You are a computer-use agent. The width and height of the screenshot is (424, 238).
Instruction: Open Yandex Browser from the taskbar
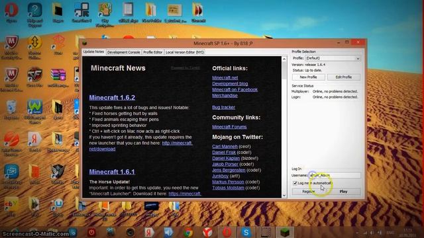tap(207, 232)
